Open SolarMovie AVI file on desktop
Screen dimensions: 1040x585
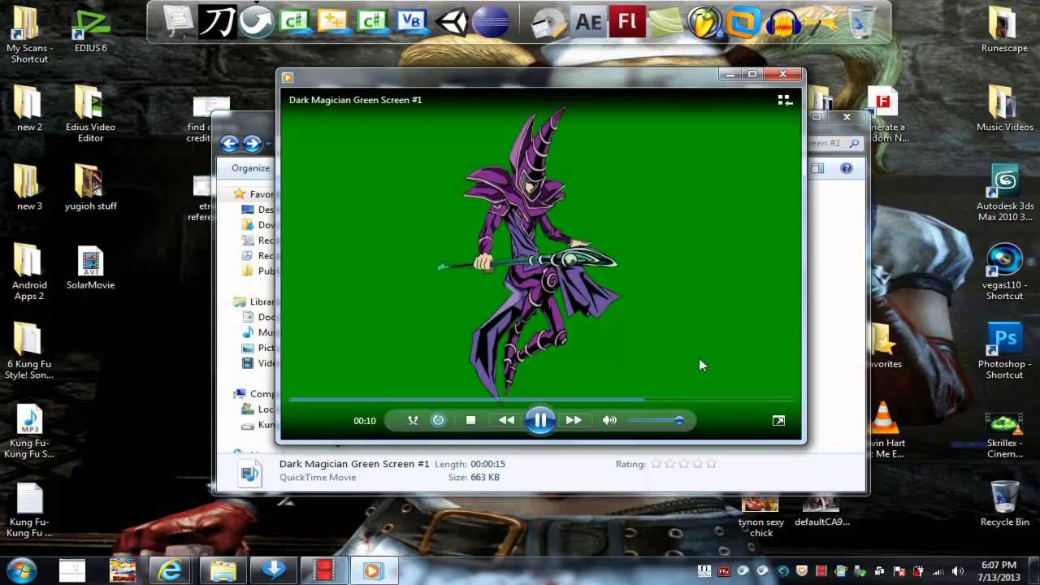[90, 267]
